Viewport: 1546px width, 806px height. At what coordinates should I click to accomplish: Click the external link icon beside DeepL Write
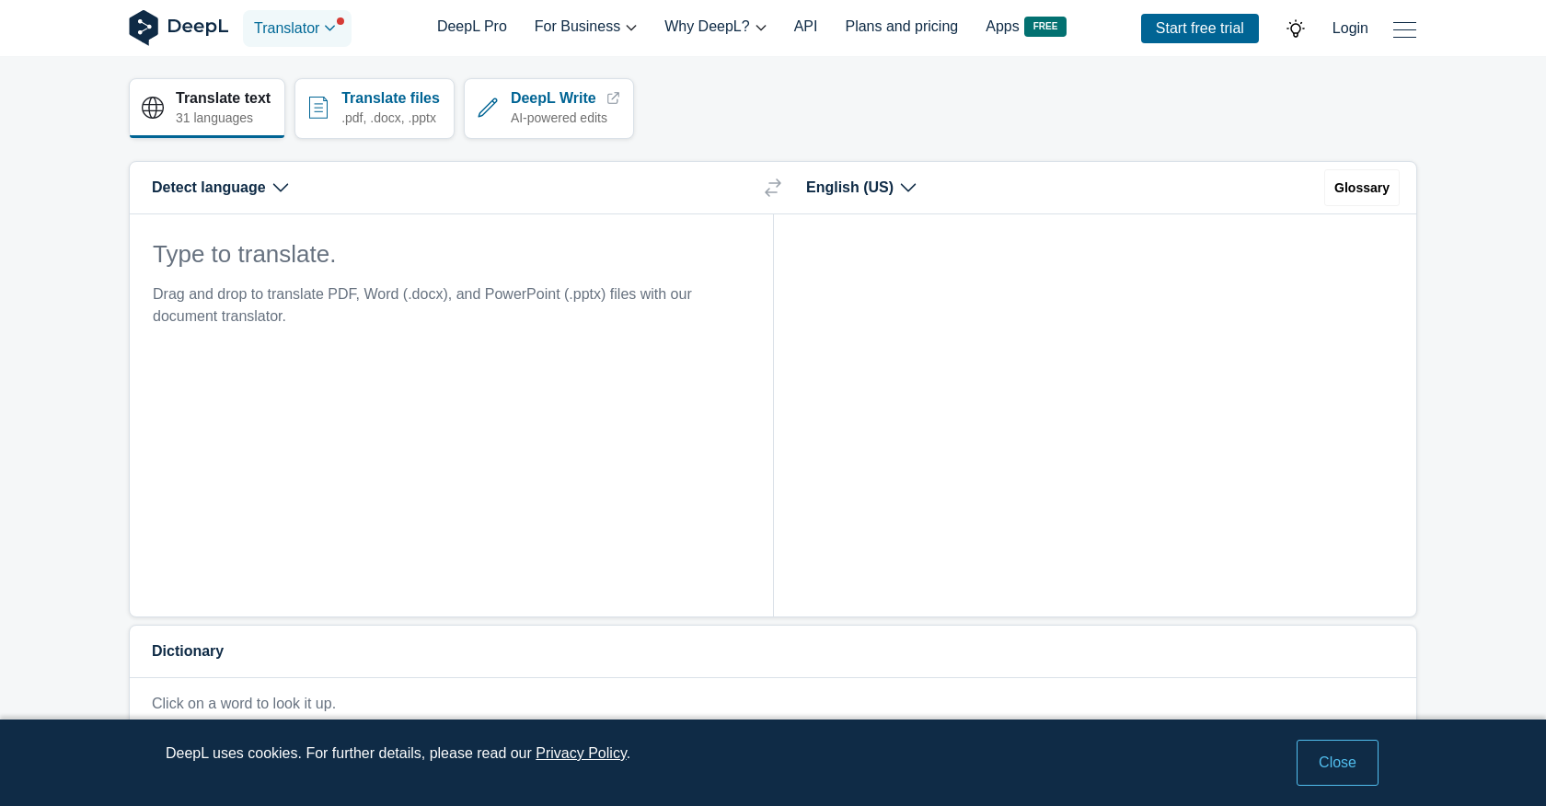(613, 98)
